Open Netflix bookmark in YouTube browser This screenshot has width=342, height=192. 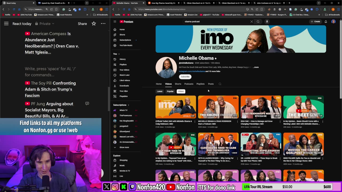pyautogui.click(x=116, y=15)
